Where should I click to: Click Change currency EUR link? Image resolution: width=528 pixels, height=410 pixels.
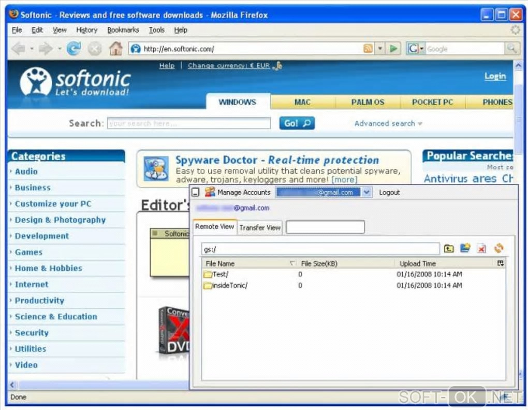pos(229,65)
